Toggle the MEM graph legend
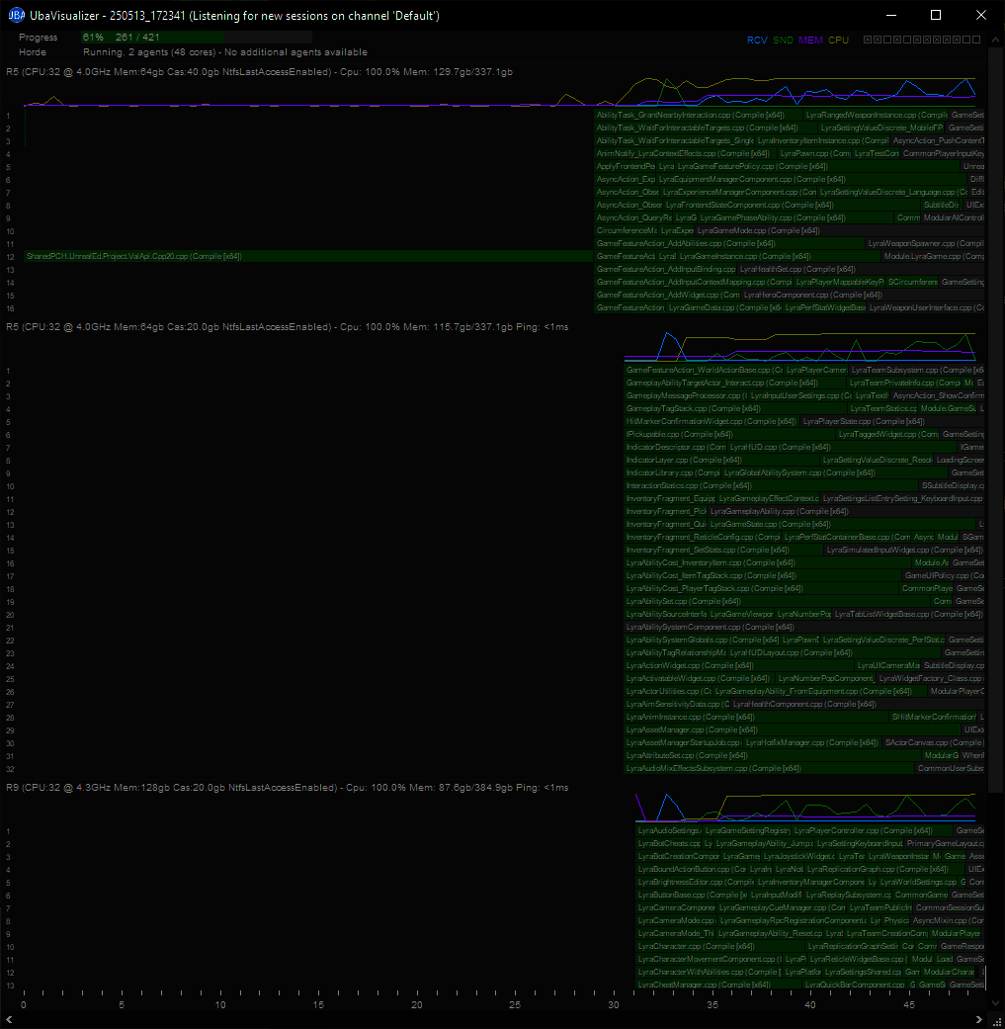 (x=810, y=41)
